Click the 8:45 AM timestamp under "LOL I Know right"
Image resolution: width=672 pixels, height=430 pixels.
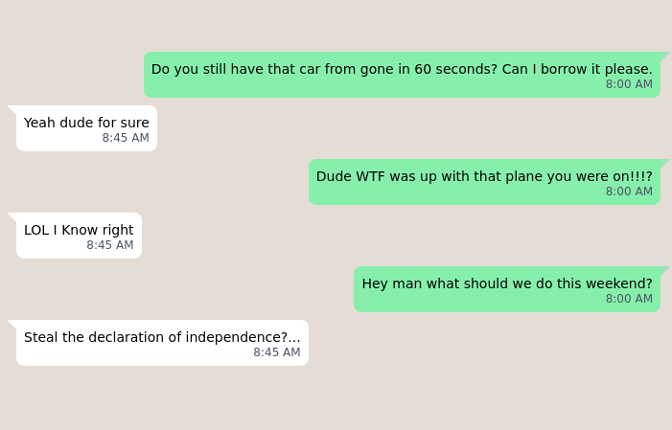(110, 245)
